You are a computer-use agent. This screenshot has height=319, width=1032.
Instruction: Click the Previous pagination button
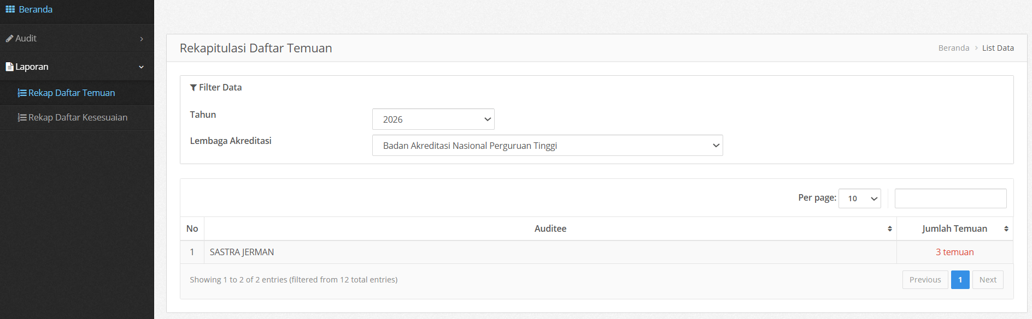[x=925, y=280]
